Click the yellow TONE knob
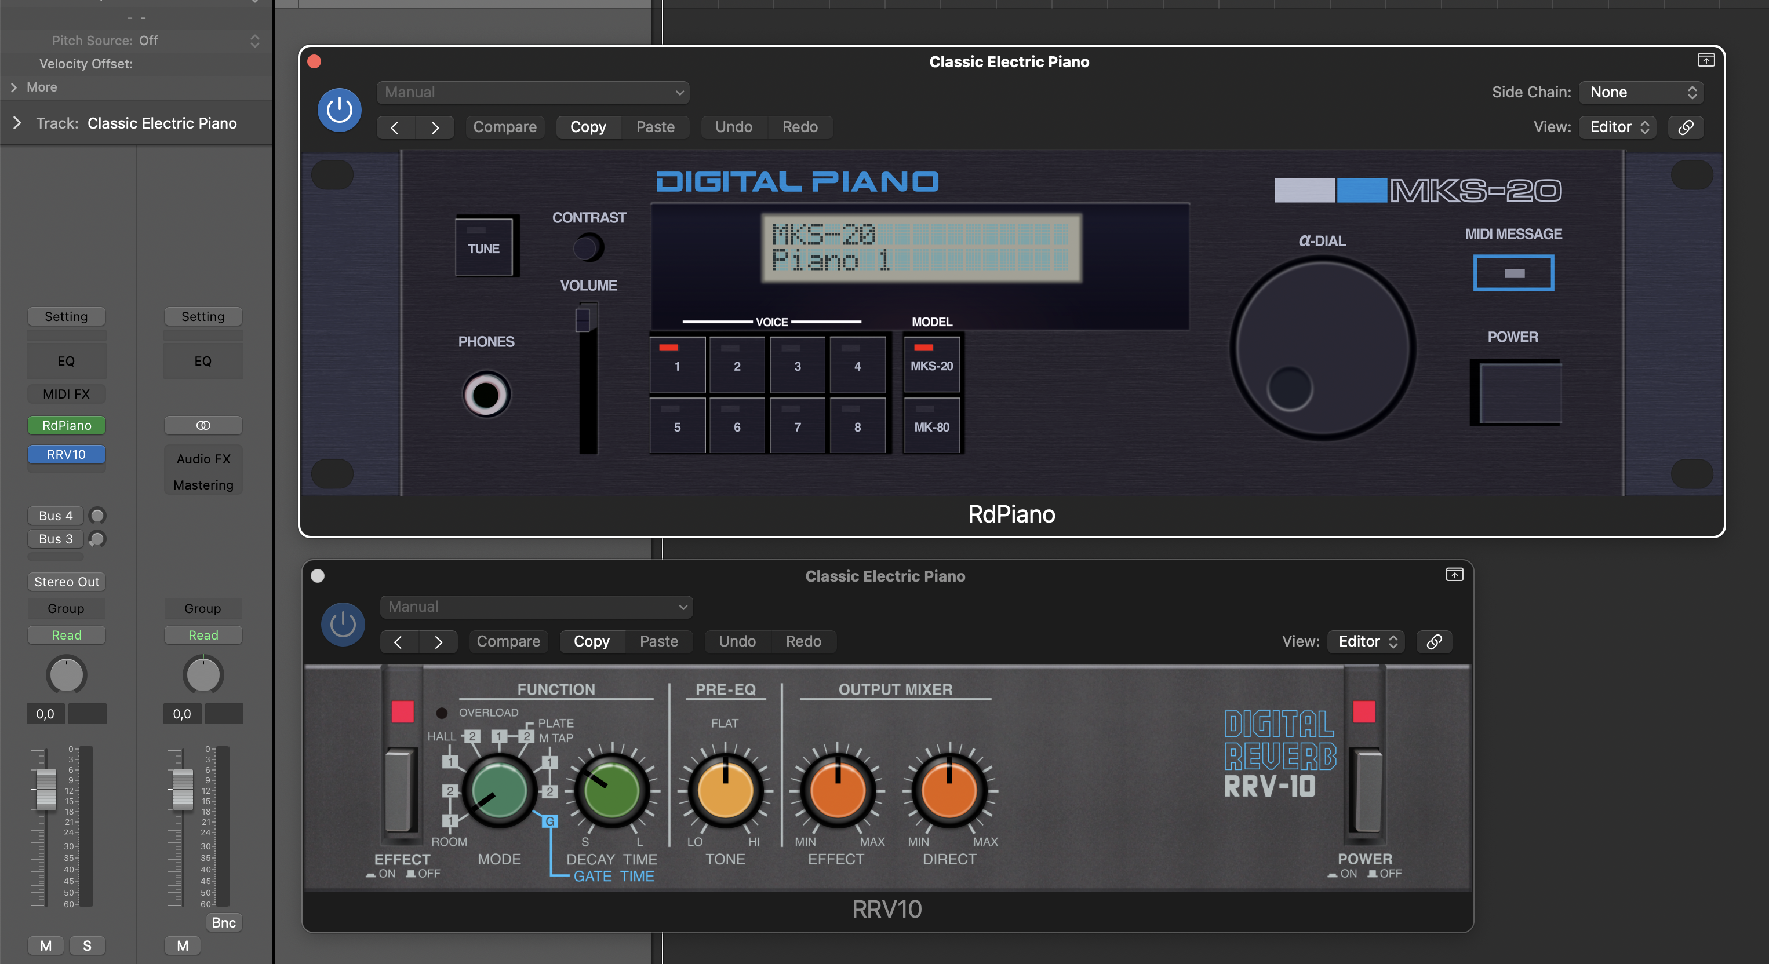The width and height of the screenshot is (1769, 964). click(725, 790)
